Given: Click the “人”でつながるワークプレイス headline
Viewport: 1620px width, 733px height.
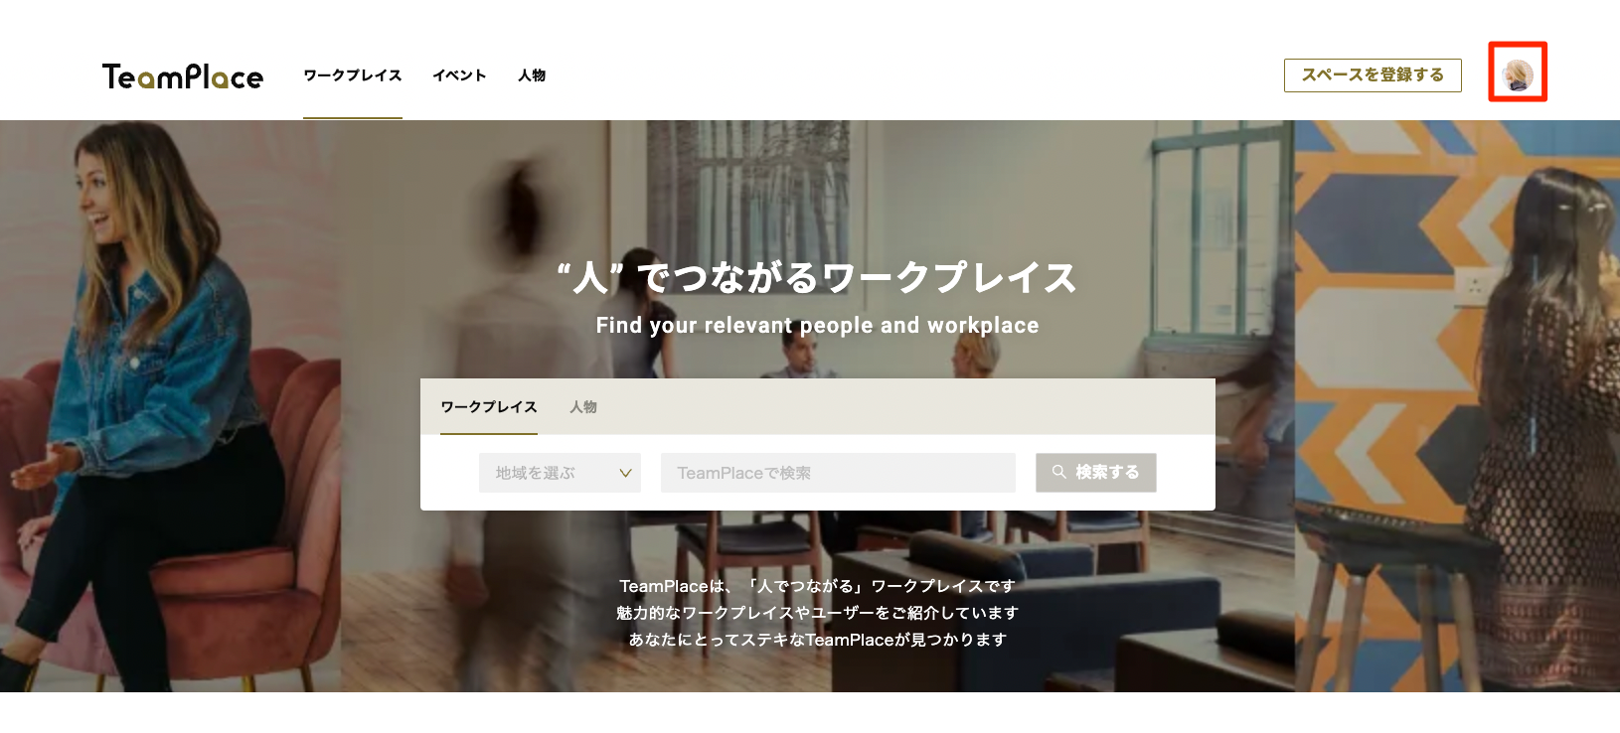Looking at the screenshot, I should coord(817,277).
